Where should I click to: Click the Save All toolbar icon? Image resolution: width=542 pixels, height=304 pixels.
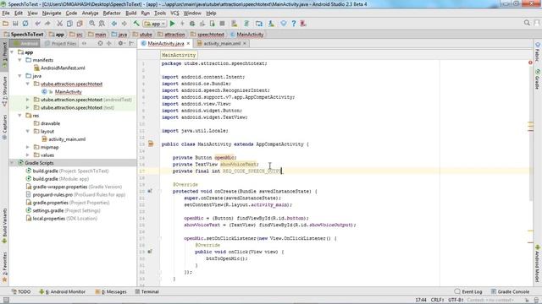click(15, 24)
